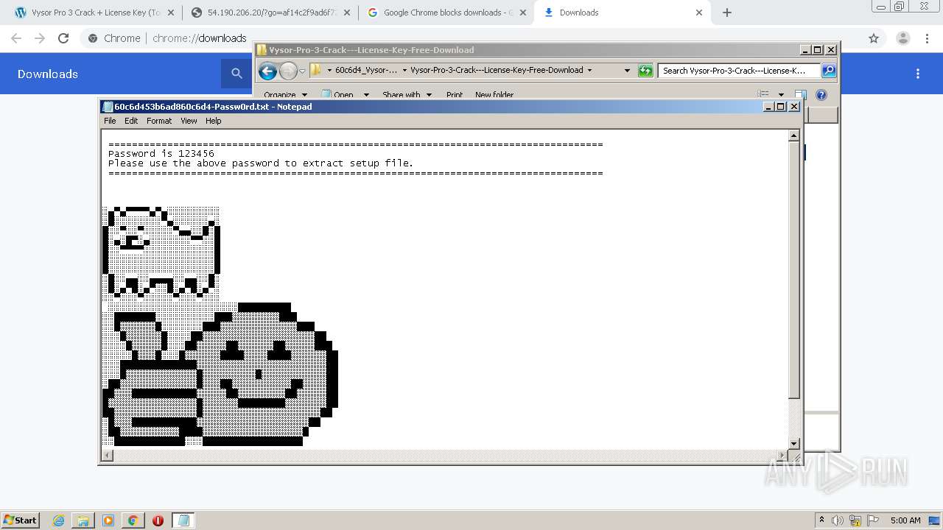
Task: Open Internet Explorer from taskbar
Action: coord(58,520)
